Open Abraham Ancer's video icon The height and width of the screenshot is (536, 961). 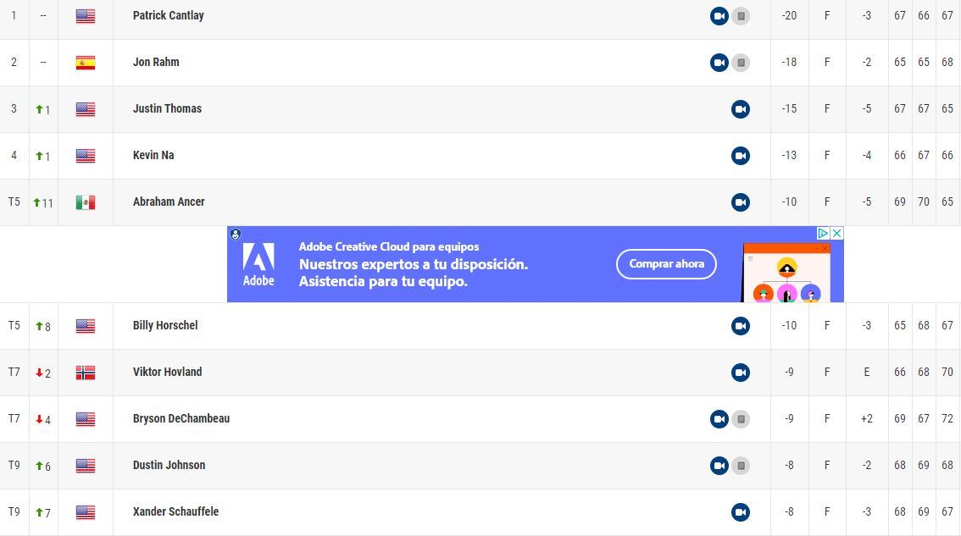tap(741, 202)
